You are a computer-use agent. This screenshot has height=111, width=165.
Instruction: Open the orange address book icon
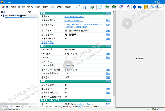[x=146, y=7]
